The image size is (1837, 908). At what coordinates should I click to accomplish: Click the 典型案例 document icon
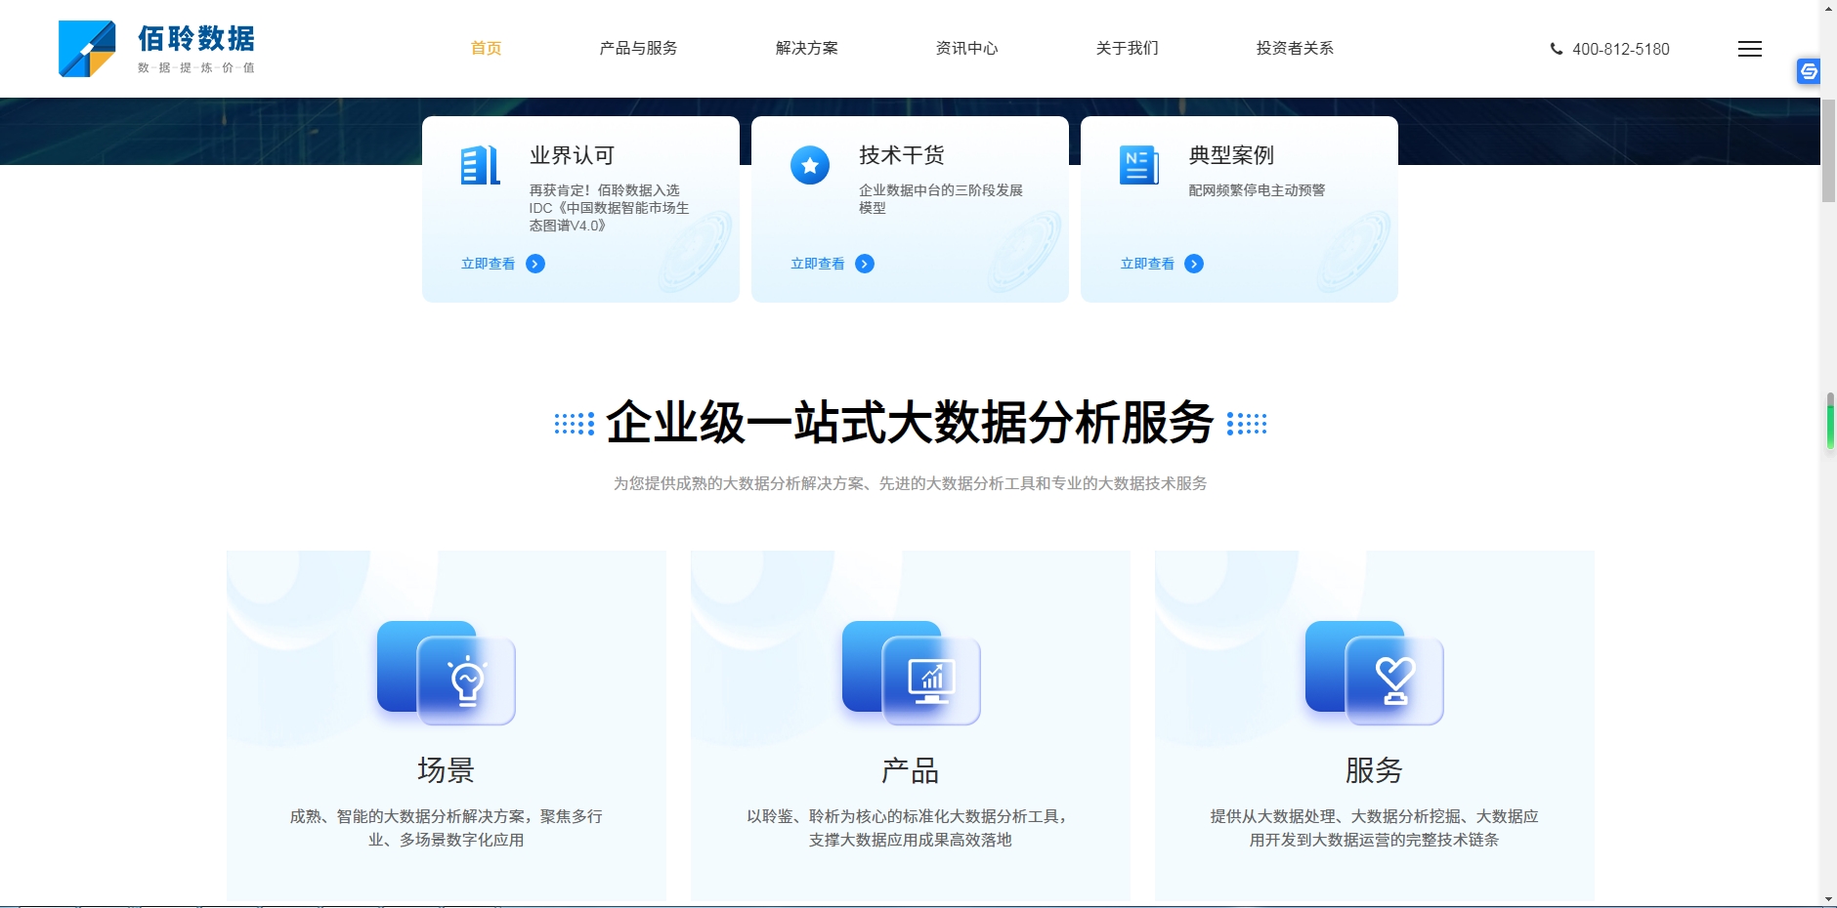pos(1138,165)
